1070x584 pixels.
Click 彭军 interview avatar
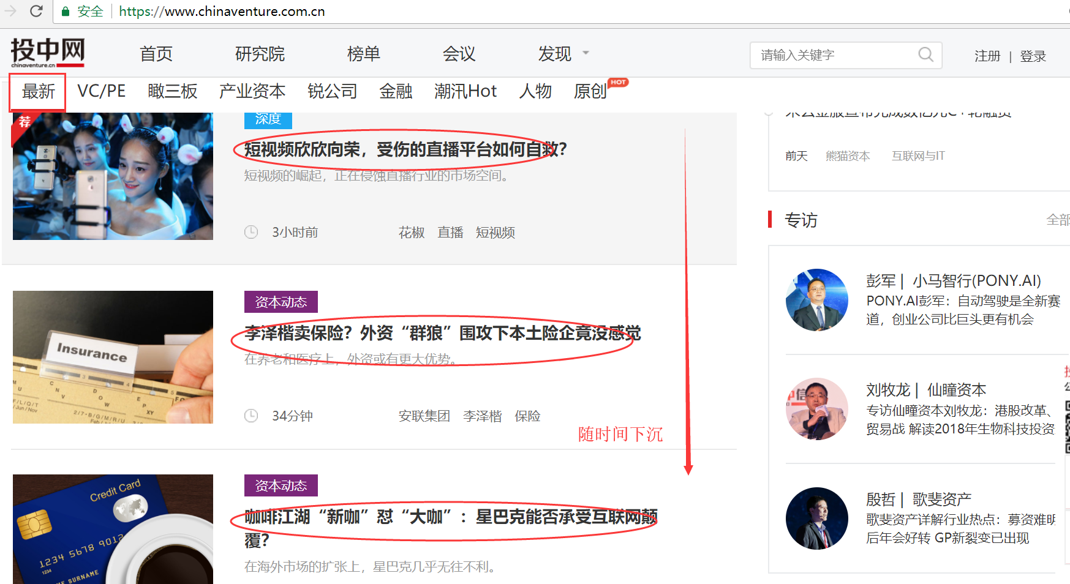pyautogui.click(x=817, y=300)
